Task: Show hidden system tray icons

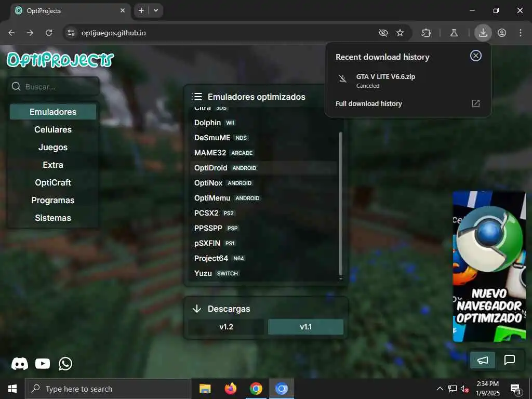Action: (440, 389)
